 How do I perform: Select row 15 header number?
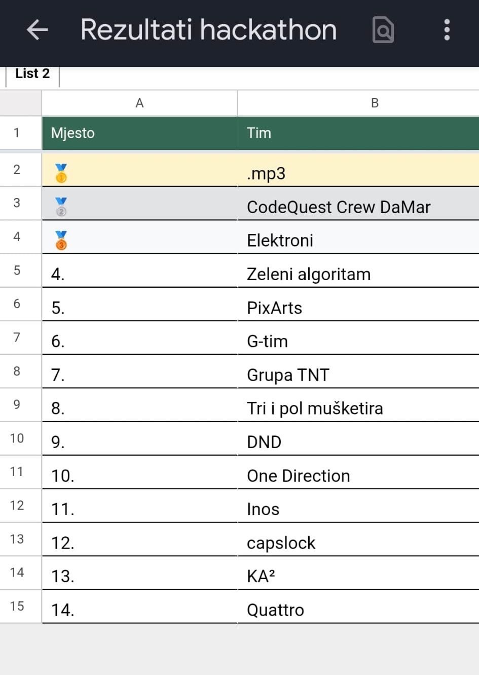17,606
